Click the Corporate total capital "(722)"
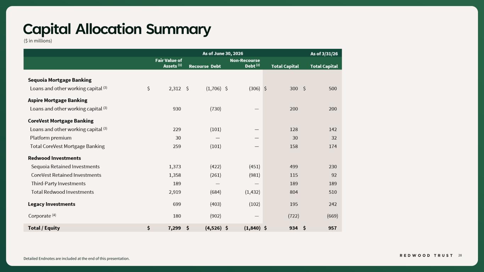This screenshot has height=272, width=484. [x=294, y=216]
